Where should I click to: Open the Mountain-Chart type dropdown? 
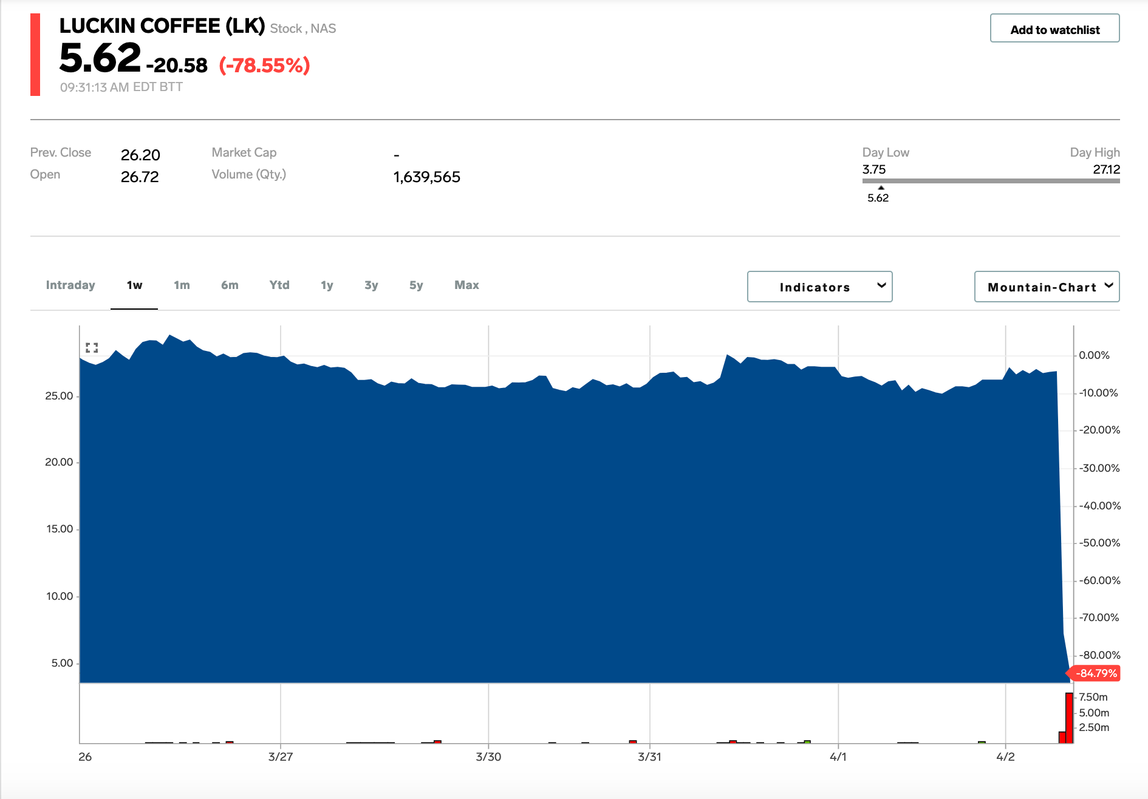[1047, 287]
